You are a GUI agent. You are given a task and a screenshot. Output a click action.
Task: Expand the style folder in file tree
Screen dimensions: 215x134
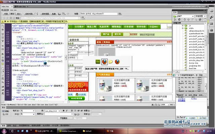(182, 28)
